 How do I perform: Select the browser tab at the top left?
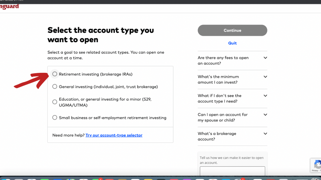(13, 1)
